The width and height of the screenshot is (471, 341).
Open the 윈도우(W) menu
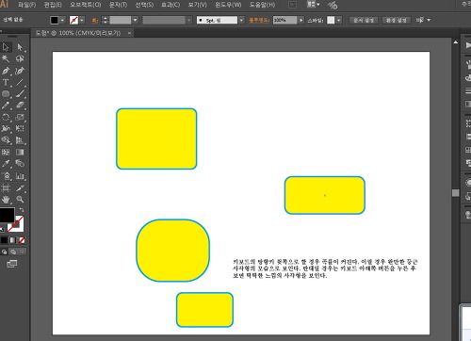coord(228,5)
